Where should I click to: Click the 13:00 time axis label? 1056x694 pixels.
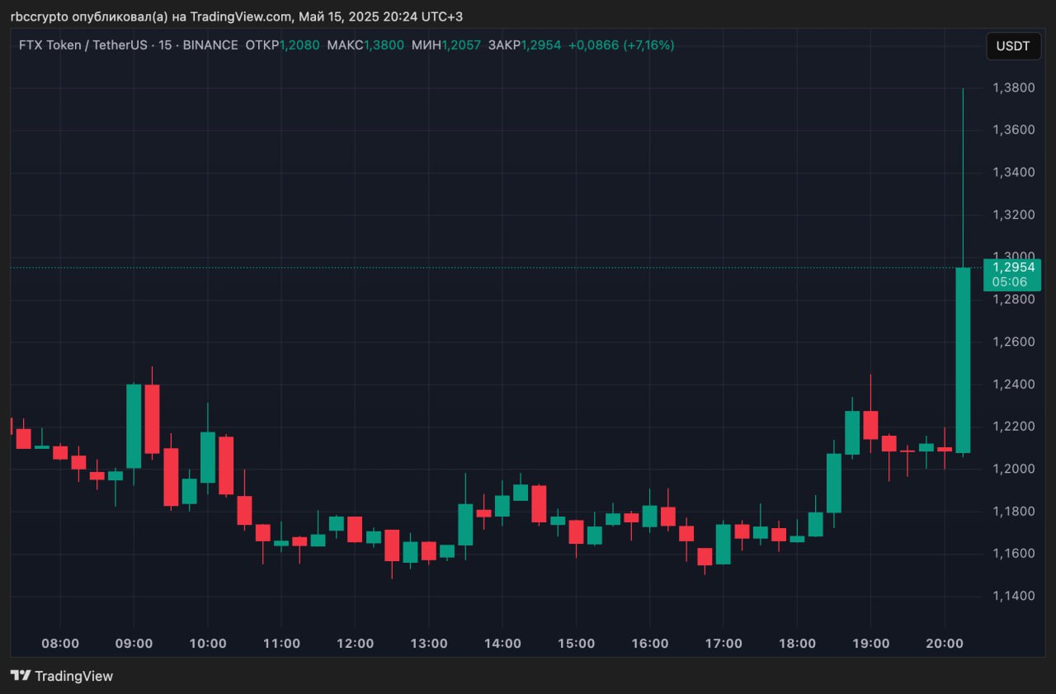point(429,643)
